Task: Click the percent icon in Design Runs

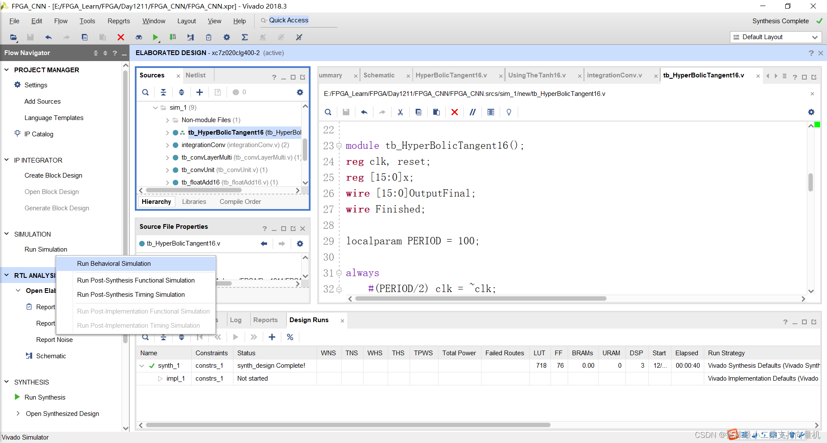Action: click(x=290, y=337)
